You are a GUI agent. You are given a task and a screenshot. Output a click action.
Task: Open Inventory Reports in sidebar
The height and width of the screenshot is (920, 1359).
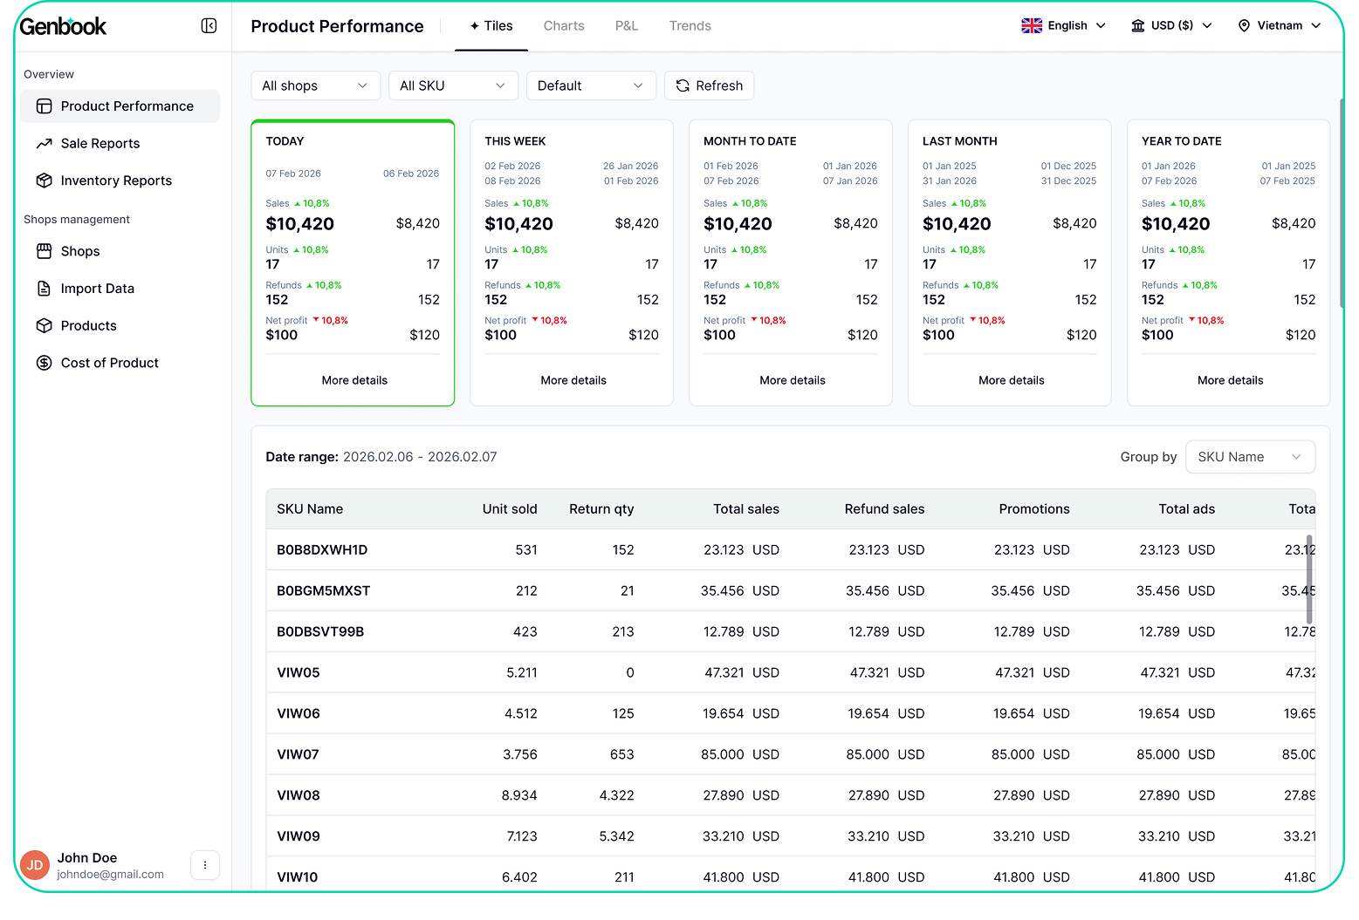pos(120,181)
